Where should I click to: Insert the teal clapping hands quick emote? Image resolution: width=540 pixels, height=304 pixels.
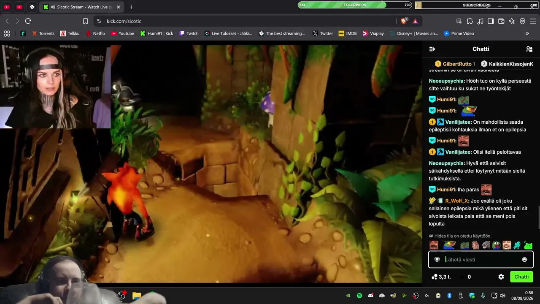point(517,245)
